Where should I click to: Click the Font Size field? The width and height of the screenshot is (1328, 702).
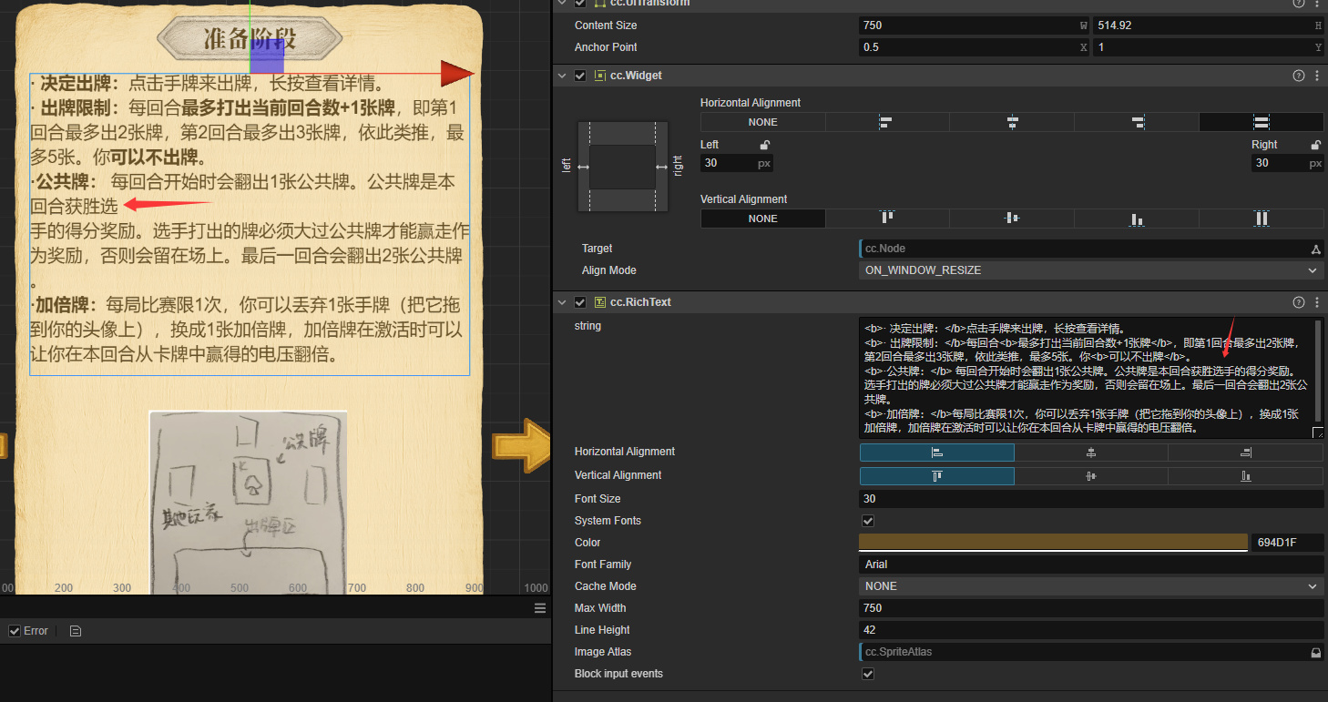pos(1091,499)
